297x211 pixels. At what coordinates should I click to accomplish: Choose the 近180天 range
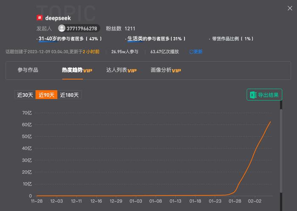(69, 95)
